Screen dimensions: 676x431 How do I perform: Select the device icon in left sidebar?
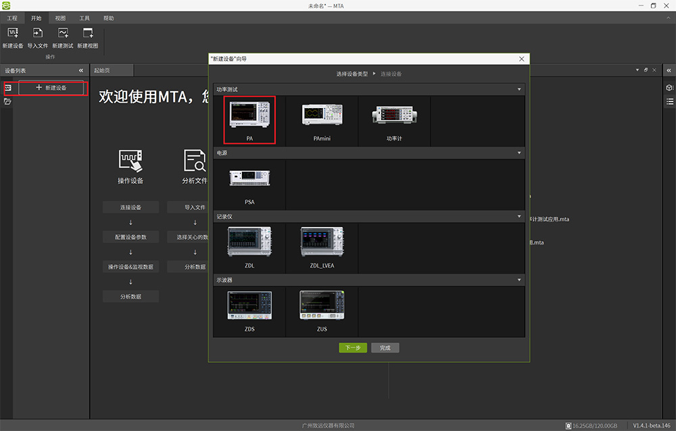click(x=7, y=88)
